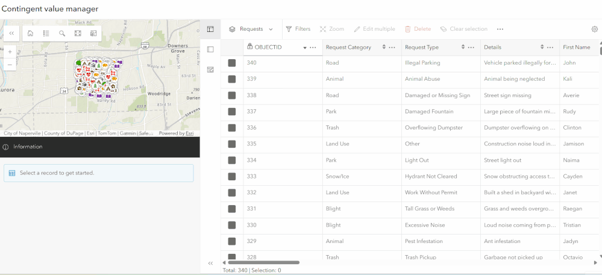Click the Snow/Ice category cell
Viewport: 602px width, 275px height.
pyautogui.click(x=362, y=176)
